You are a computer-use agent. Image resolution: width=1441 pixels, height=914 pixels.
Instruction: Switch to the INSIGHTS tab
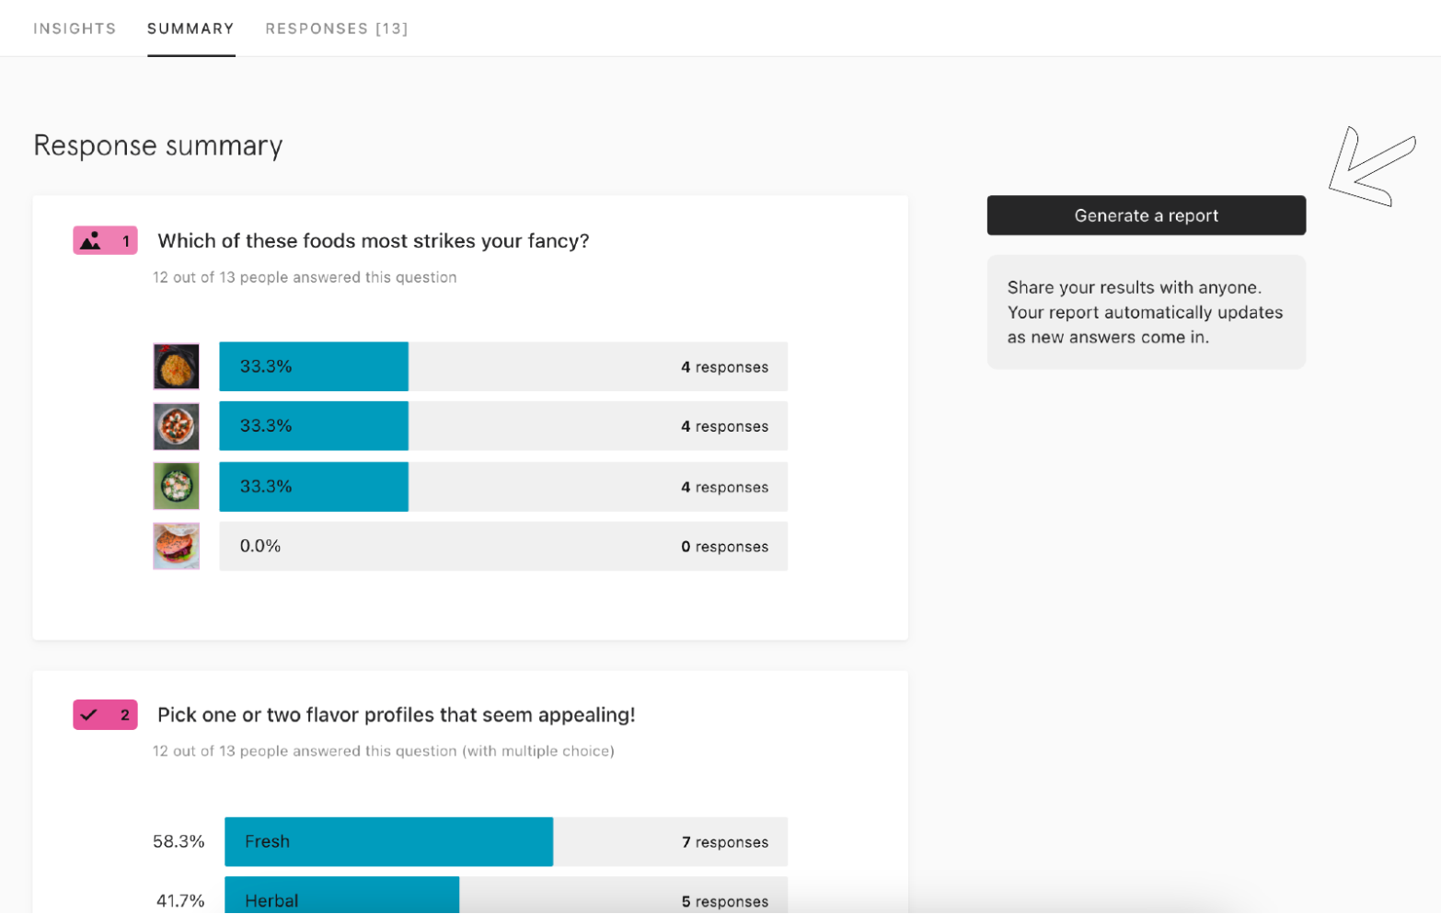75,28
